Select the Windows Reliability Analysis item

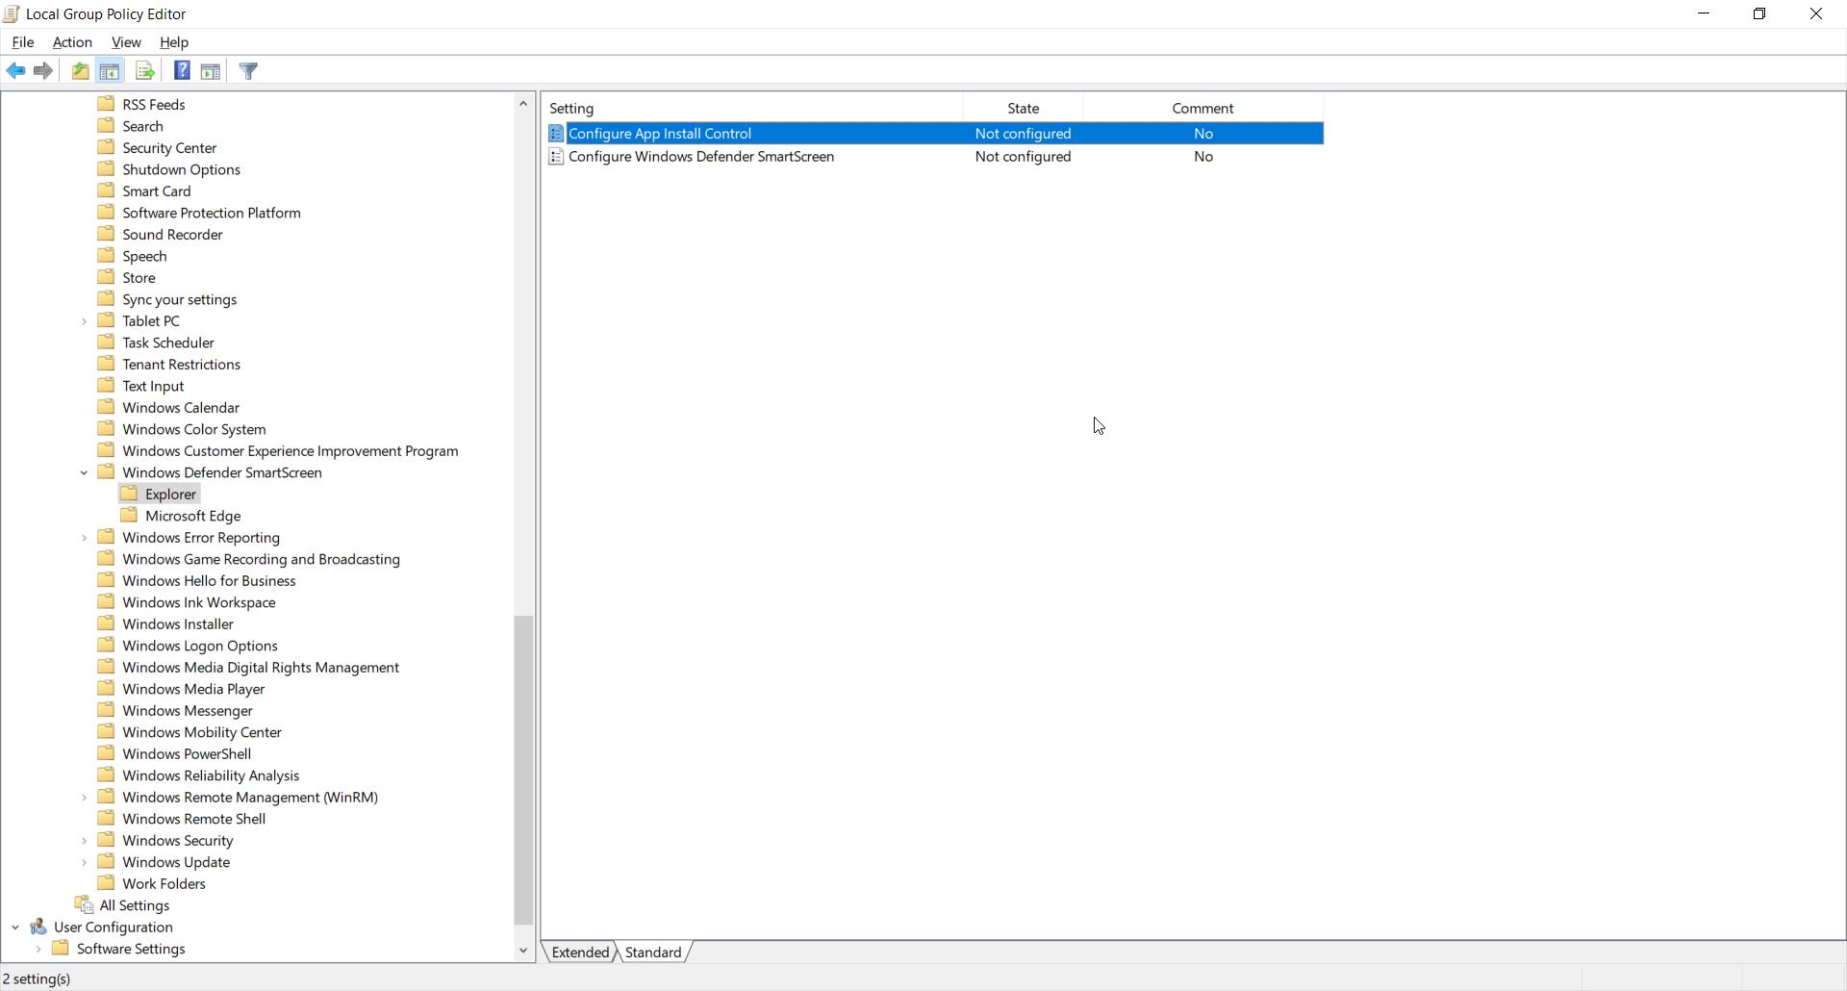pos(211,775)
